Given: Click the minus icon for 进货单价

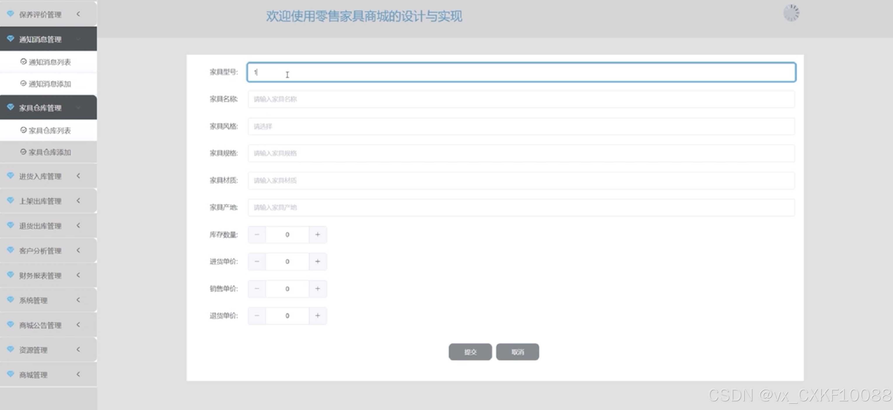Looking at the screenshot, I should [257, 261].
